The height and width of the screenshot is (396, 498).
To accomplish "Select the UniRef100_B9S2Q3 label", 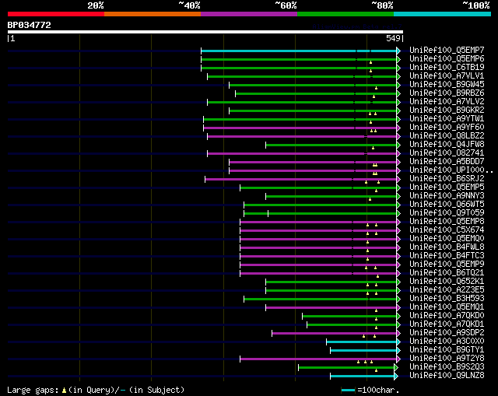I will pyautogui.click(x=447, y=367).
